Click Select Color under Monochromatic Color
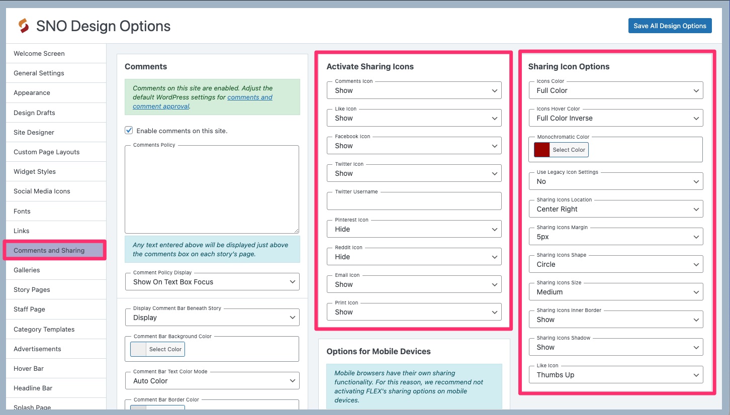The image size is (730, 415). pyautogui.click(x=569, y=150)
